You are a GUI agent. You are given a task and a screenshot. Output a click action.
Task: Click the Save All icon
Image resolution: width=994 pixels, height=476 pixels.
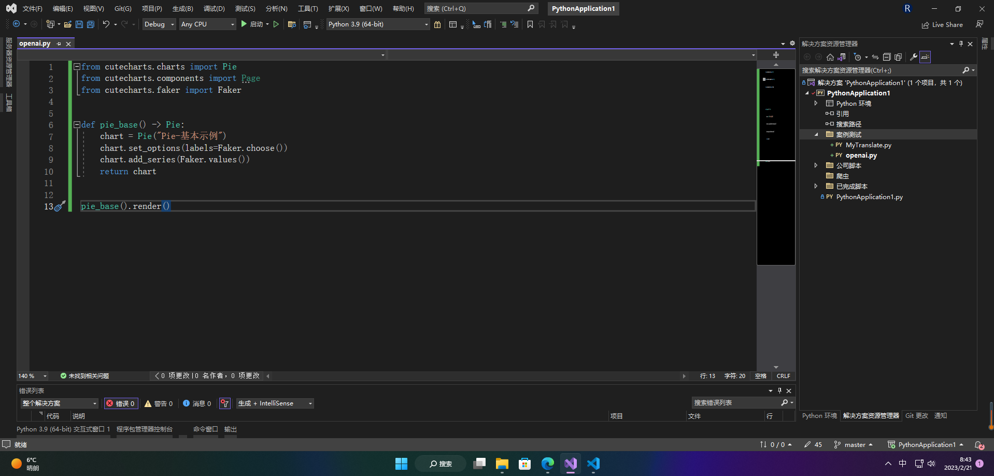91,24
